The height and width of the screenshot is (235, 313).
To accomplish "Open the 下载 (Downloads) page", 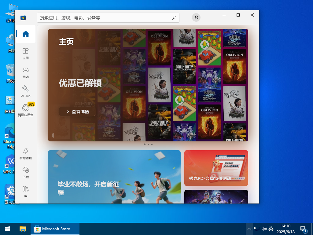I will (26, 173).
